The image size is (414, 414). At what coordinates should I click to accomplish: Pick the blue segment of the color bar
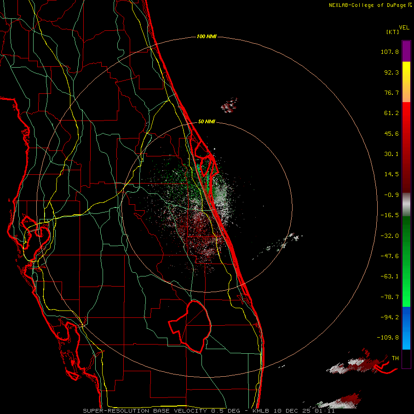[x=406, y=328]
